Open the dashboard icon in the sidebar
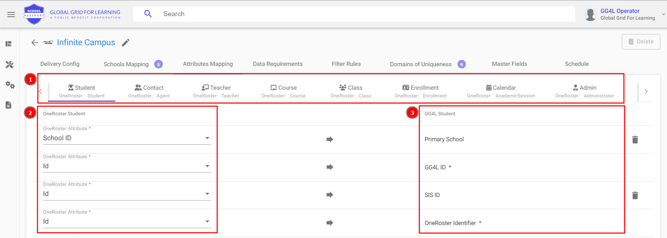The width and height of the screenshot is (667, 238). (x=9, y=44)
